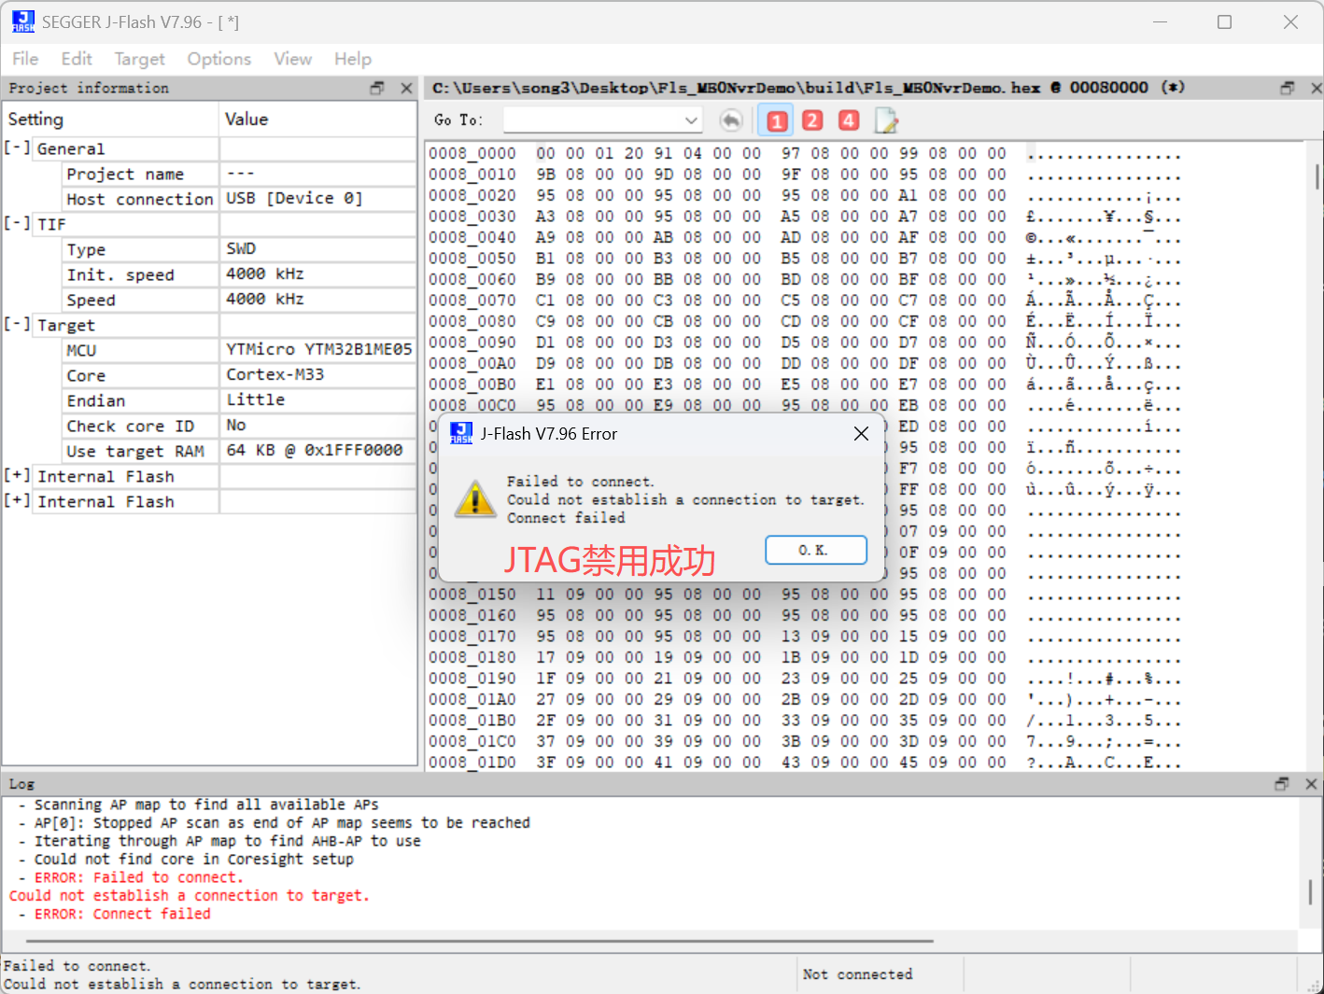Screen dimensions: 1324x994
Task: Click the Go To address input field
Action: point(593,120)
